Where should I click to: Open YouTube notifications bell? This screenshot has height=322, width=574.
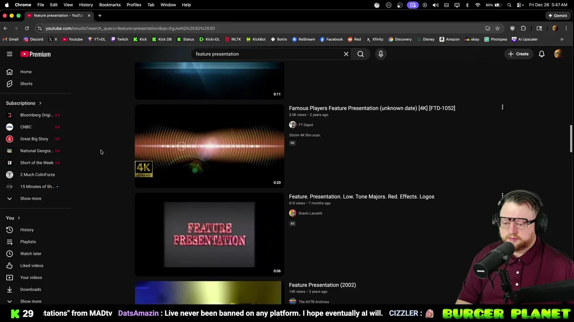click(x=542, y=54)
